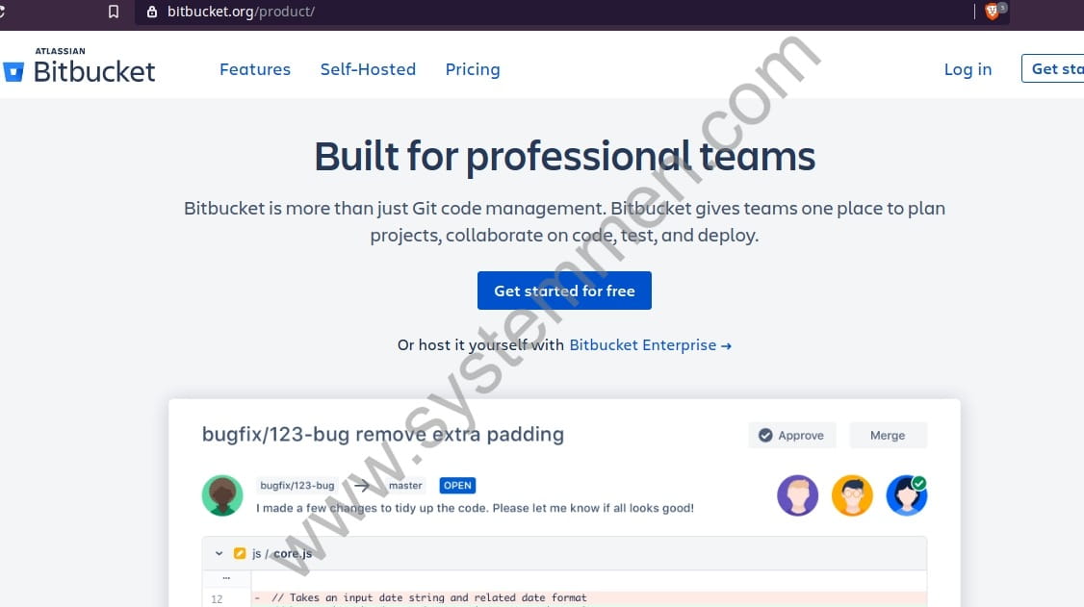
Task: Open the Features menu
Action: [x=255, y=69]
